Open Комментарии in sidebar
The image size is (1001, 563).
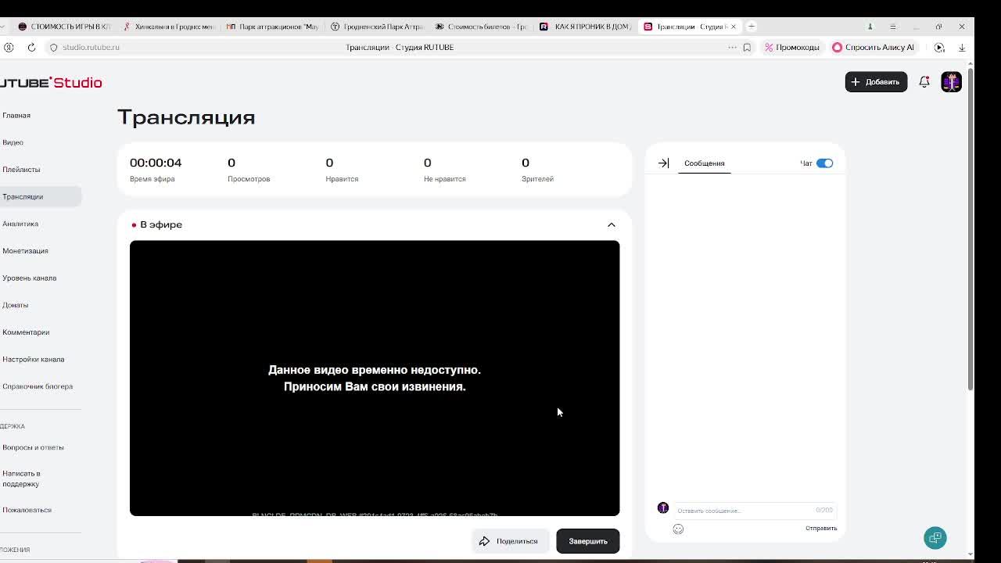tap(26, 332)
